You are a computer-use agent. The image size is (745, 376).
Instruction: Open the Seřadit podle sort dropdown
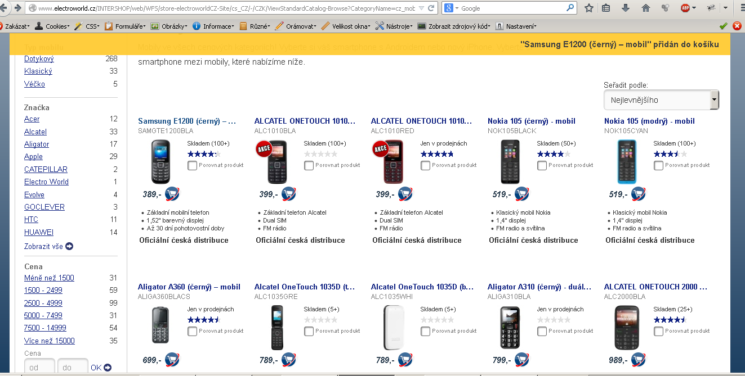pos(661,100)
